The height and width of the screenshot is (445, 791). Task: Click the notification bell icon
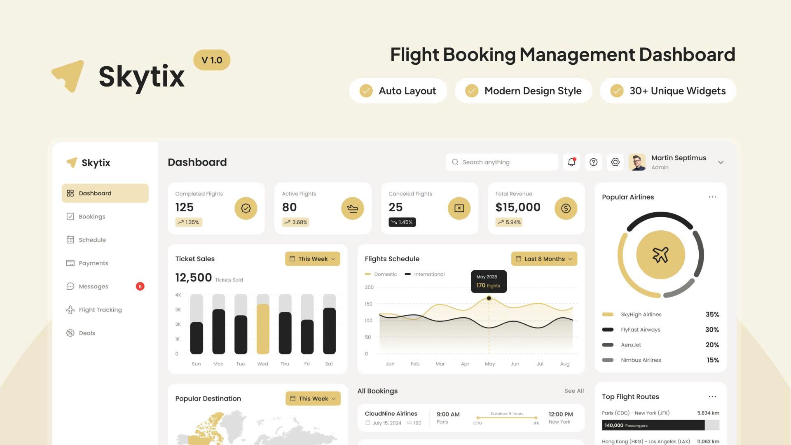(x=571, y=162)
